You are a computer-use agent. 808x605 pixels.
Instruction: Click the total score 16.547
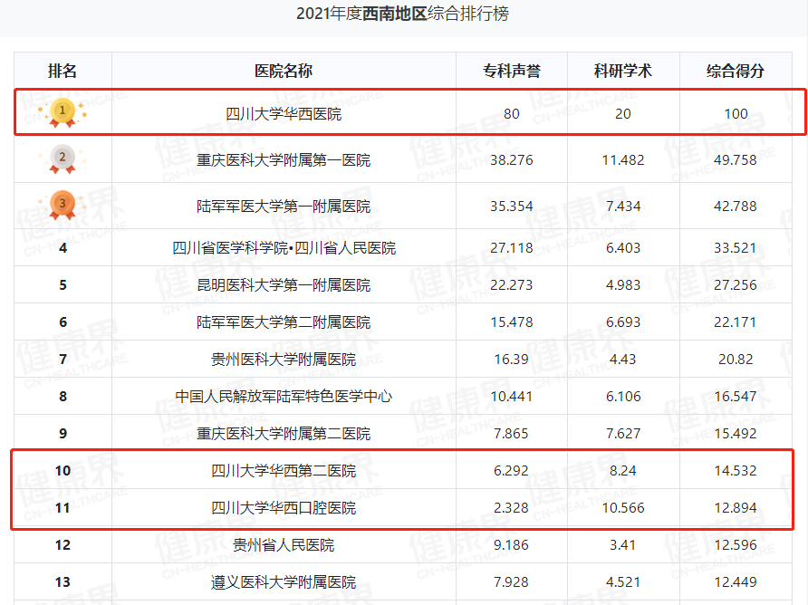[736, 397]
